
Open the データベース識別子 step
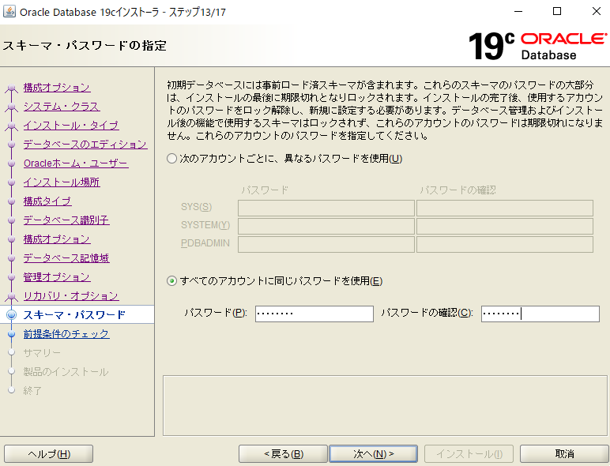(x=66, y=220)
